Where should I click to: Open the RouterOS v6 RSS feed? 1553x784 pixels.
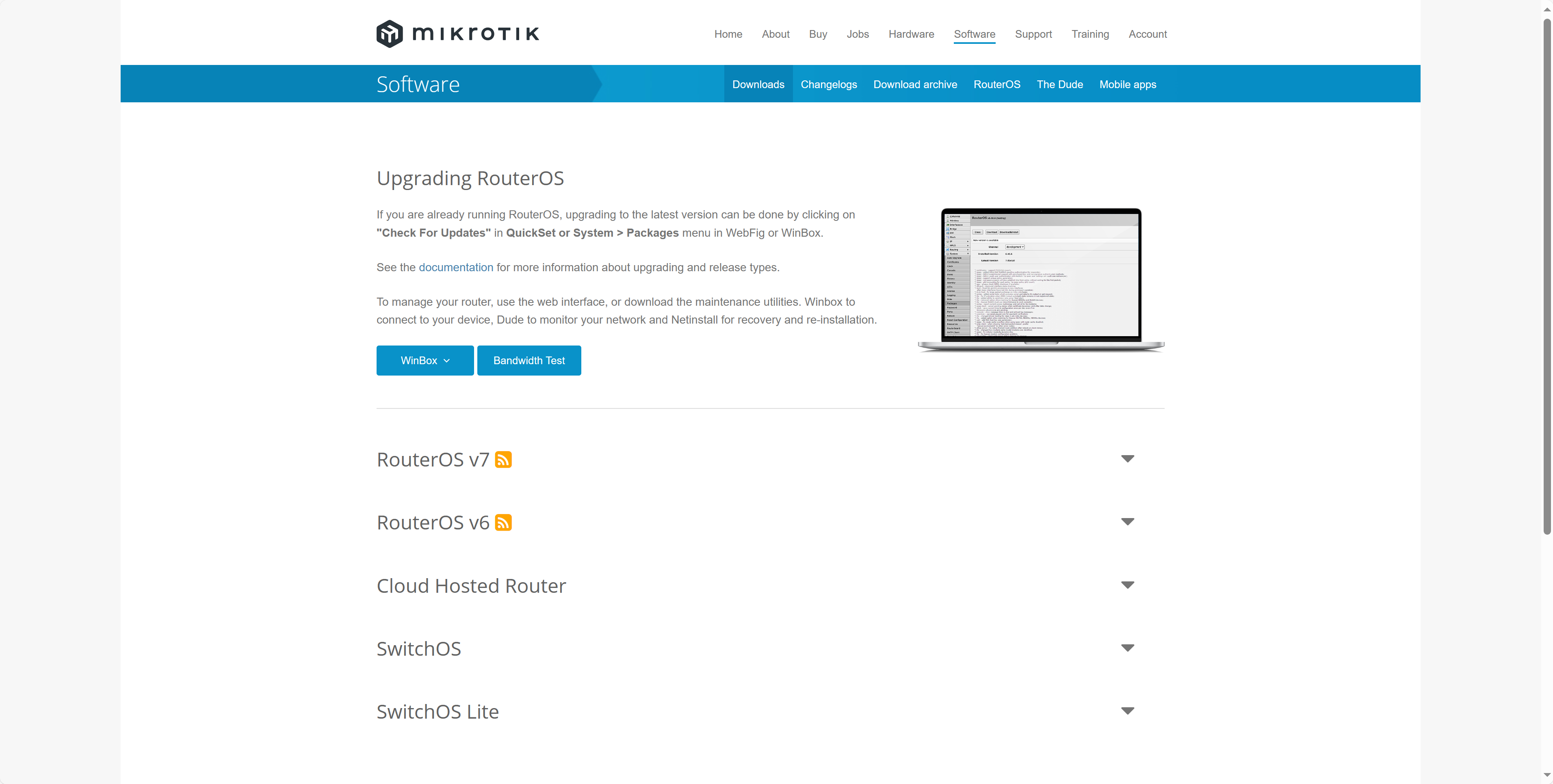(x=503, y=523)
